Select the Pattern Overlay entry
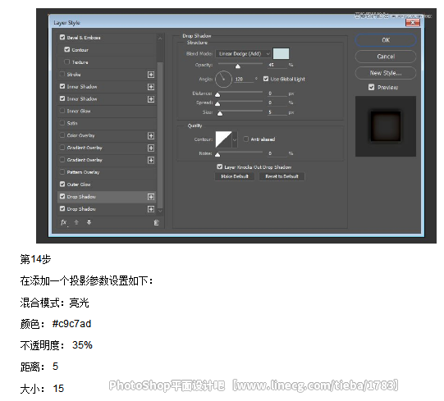 107,172
